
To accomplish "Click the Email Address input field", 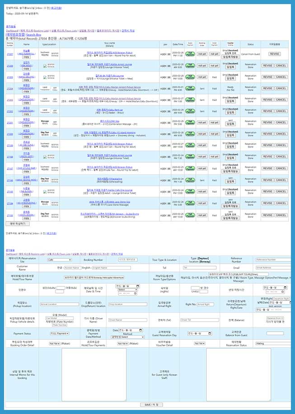I will pos(273,268).
